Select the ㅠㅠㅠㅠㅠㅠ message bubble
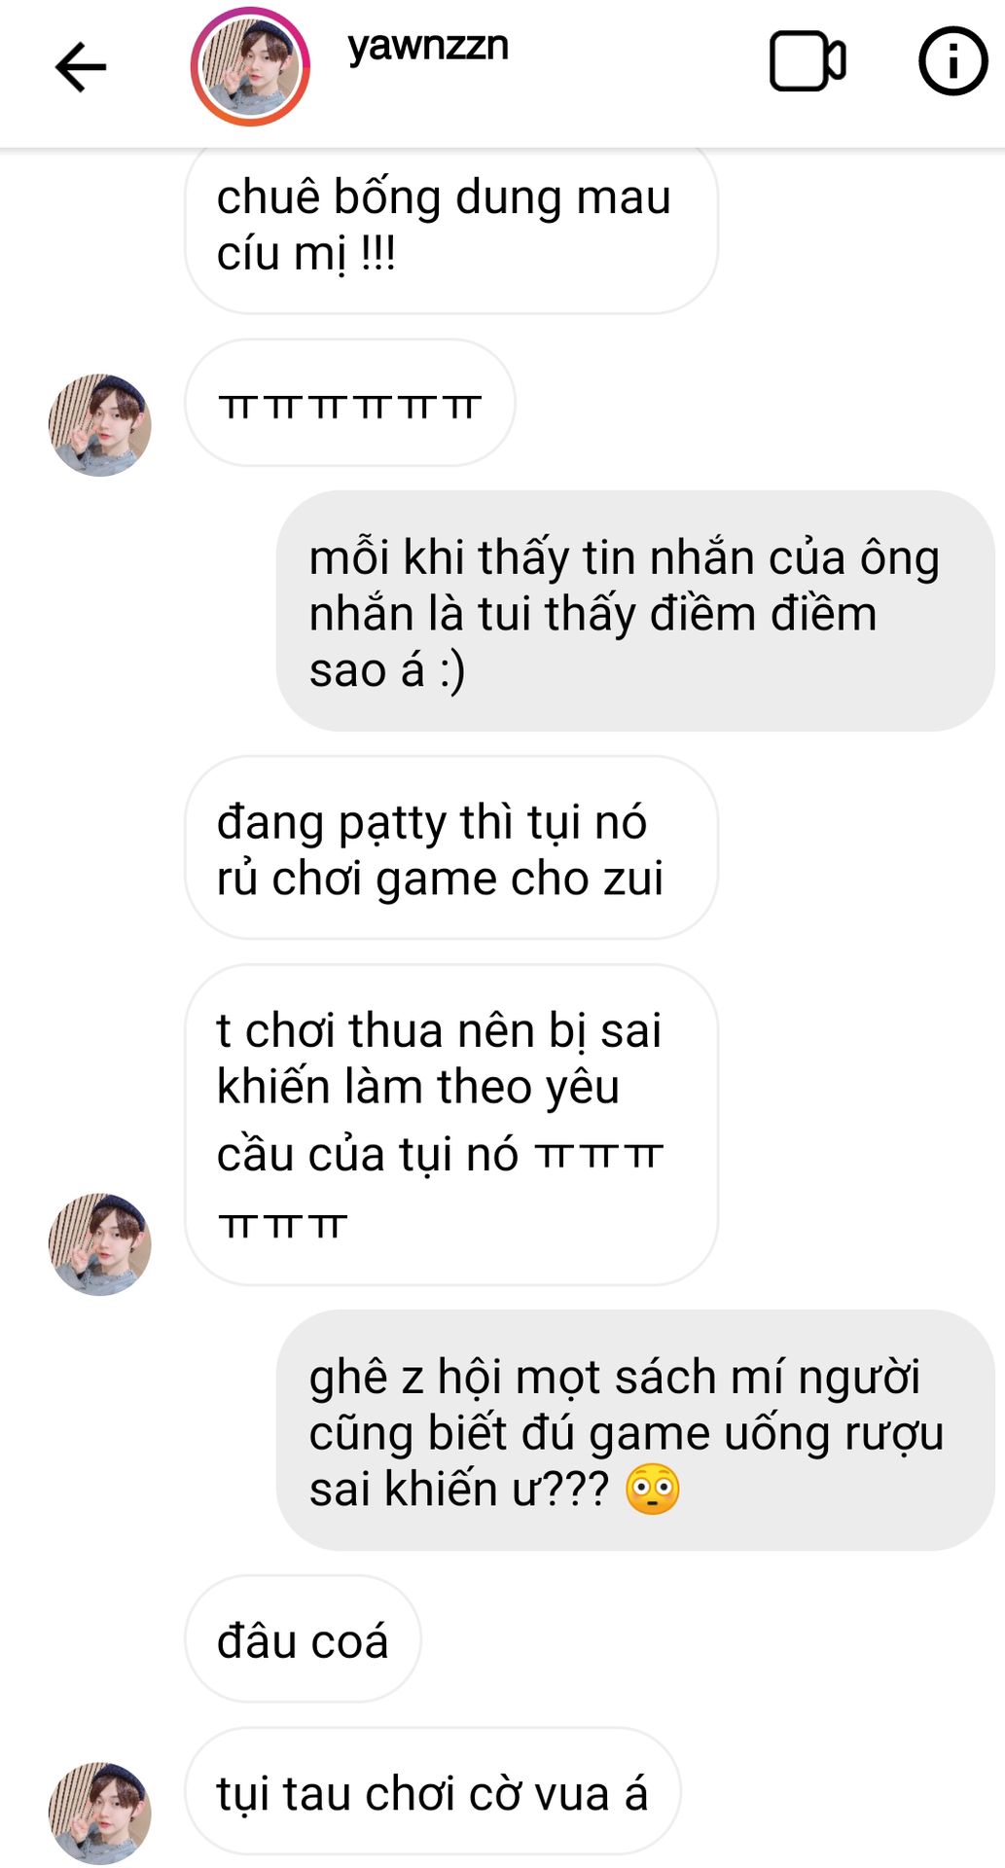The image size is (1005, 1868). point(349,403)
